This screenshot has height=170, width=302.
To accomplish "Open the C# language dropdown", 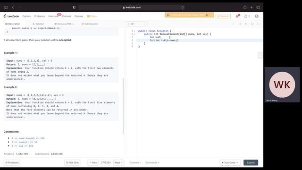I will pos(137,24).
